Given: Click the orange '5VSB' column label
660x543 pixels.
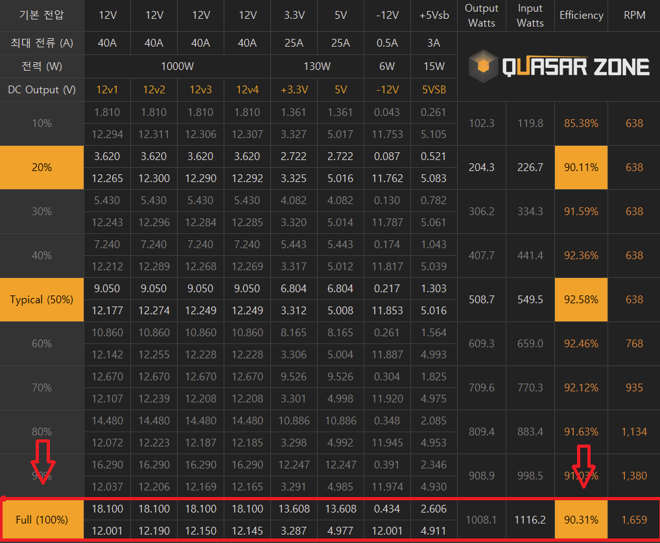Looking at the screenshot, I should coord(434,89).
